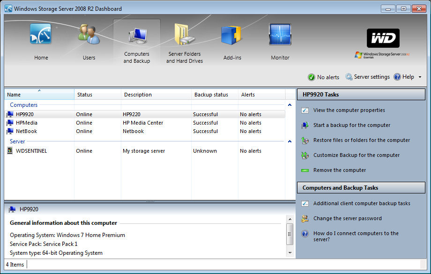Open Server Folders and Hard Drives icon
This screenshot has height=274, width=431.
click(x=184, y=34)
